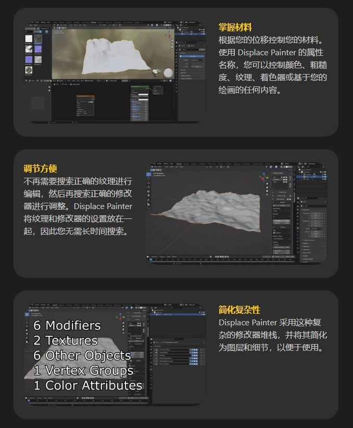Hide the Grid object in 调节方便 outliner
353x428 pixels.
click(x=322, y=177)
